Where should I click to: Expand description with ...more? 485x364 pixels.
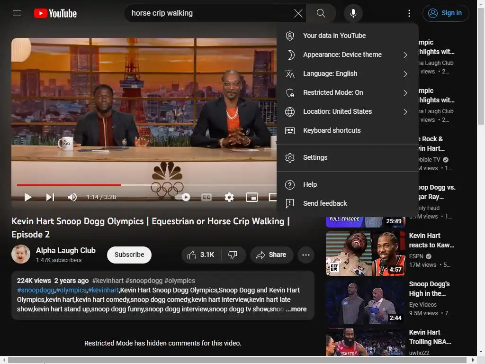[x=296, y=309]
